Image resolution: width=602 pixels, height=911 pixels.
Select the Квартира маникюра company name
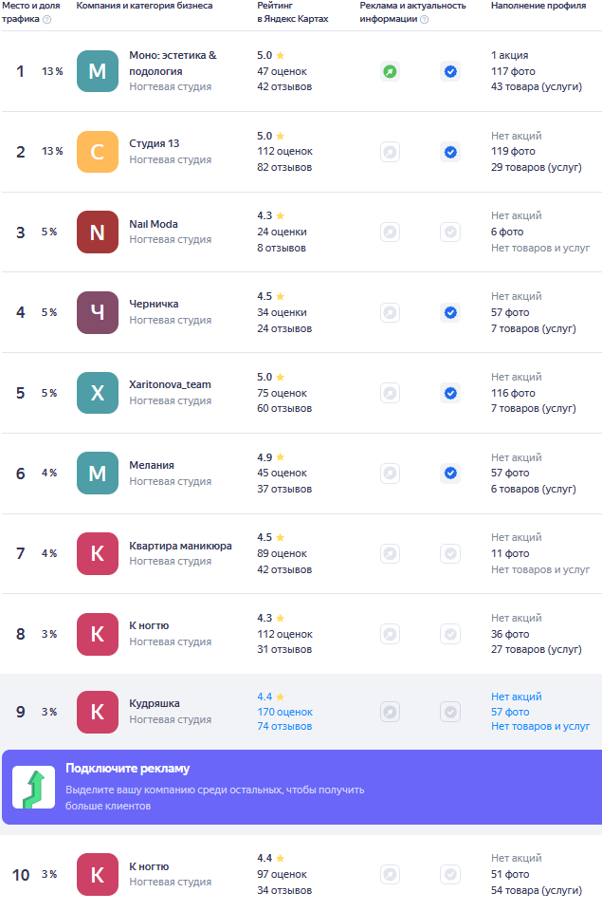tap(180, 546)
